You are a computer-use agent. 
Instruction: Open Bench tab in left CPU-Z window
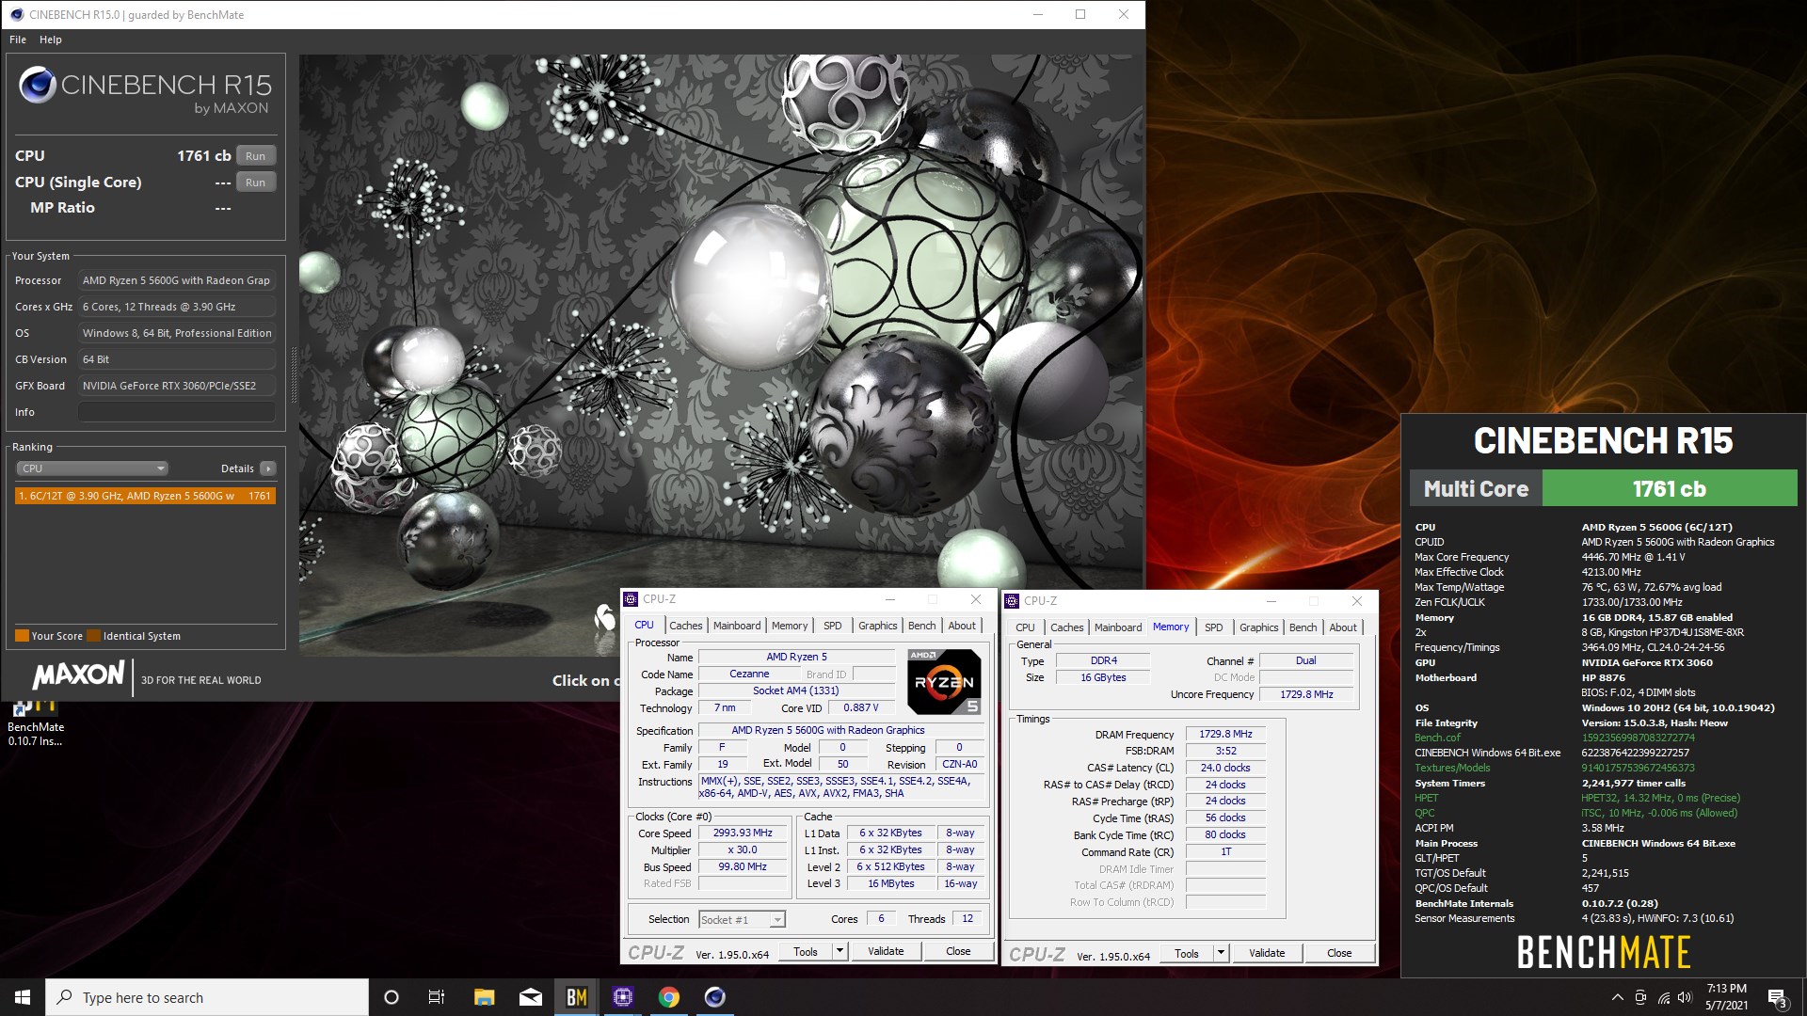[922, 626]
